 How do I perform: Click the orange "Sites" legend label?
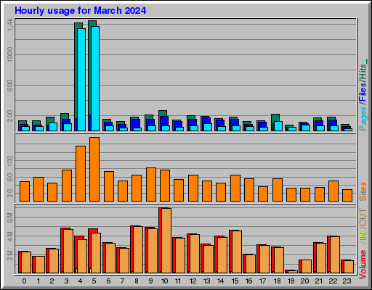363,191
